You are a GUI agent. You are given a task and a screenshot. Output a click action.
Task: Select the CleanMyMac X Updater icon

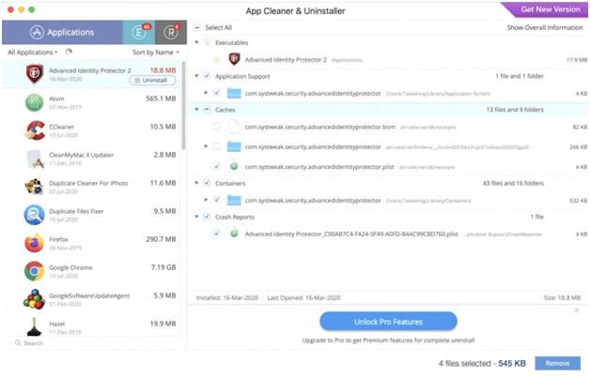tap(35, 159)
